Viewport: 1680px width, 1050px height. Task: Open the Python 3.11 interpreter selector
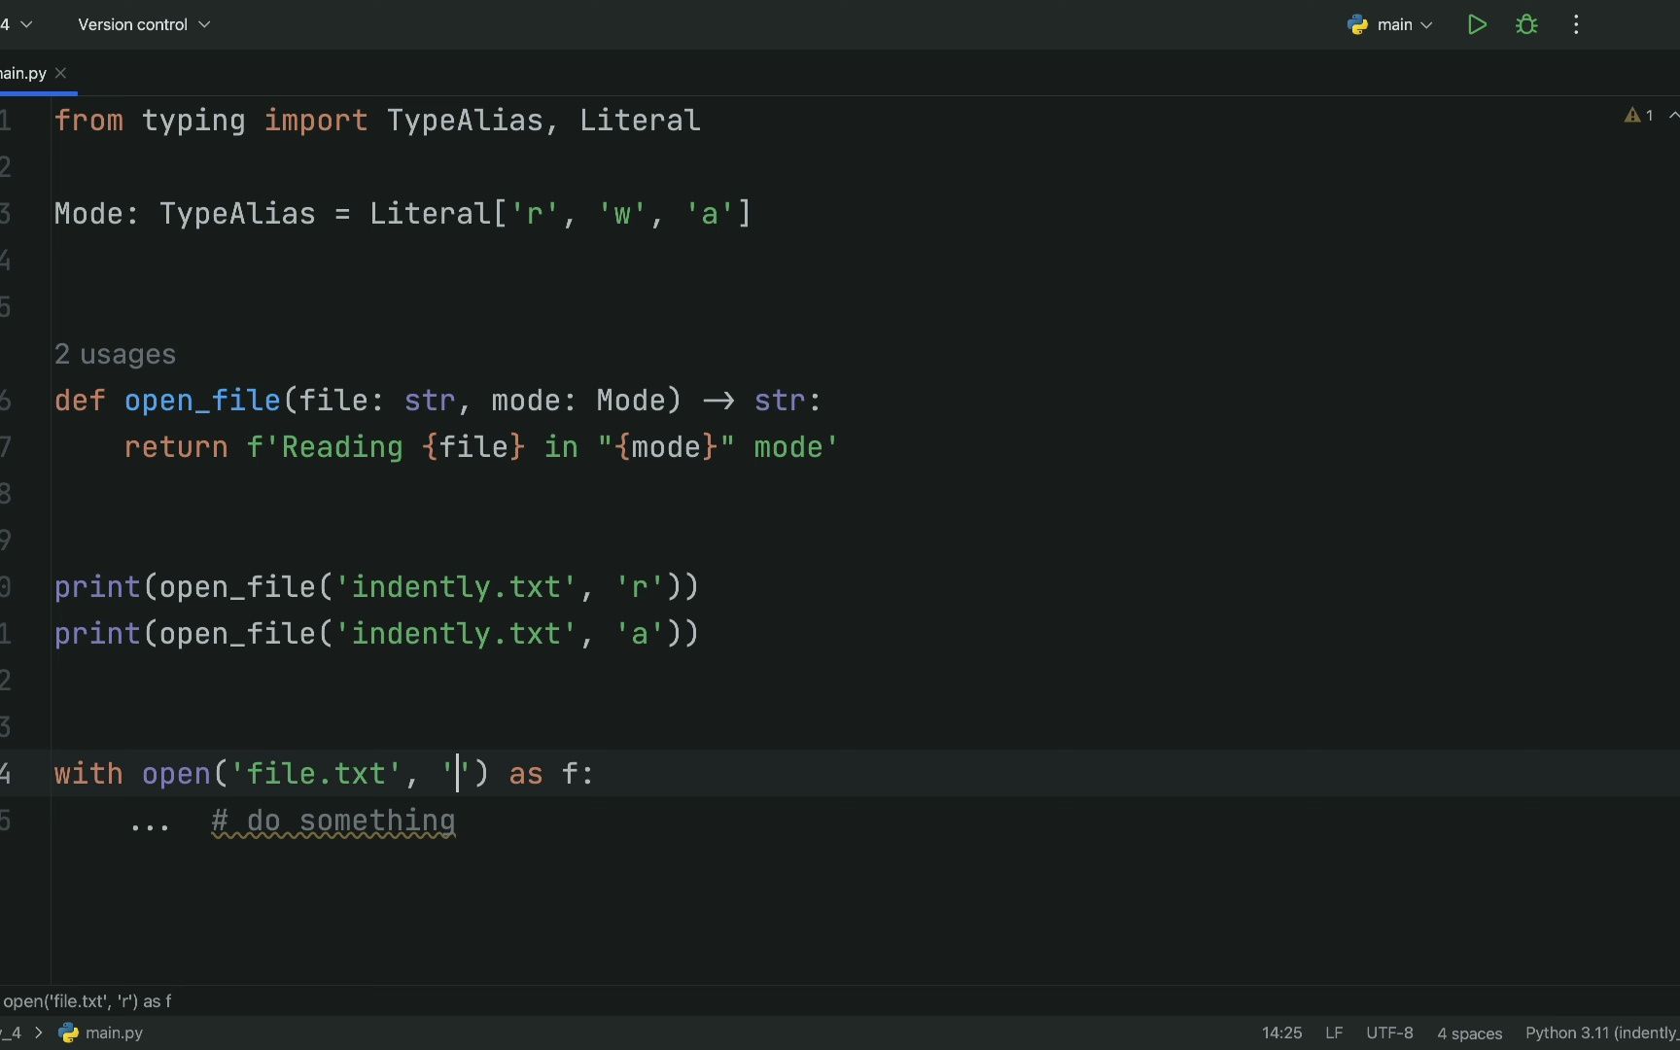point(1602,1032)
